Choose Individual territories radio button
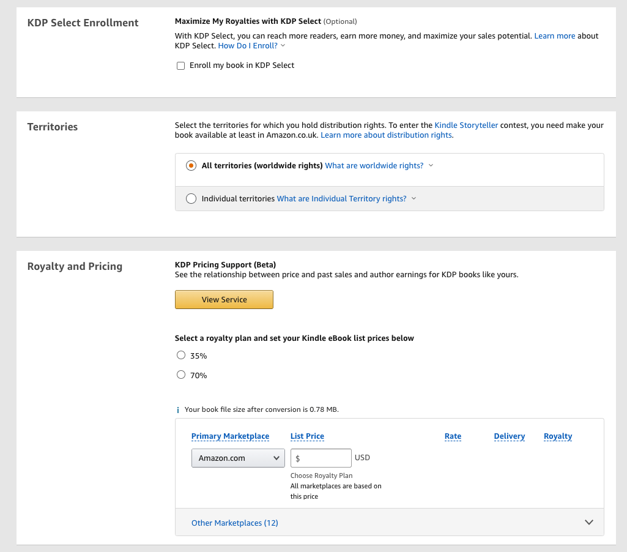 [191, 198]
